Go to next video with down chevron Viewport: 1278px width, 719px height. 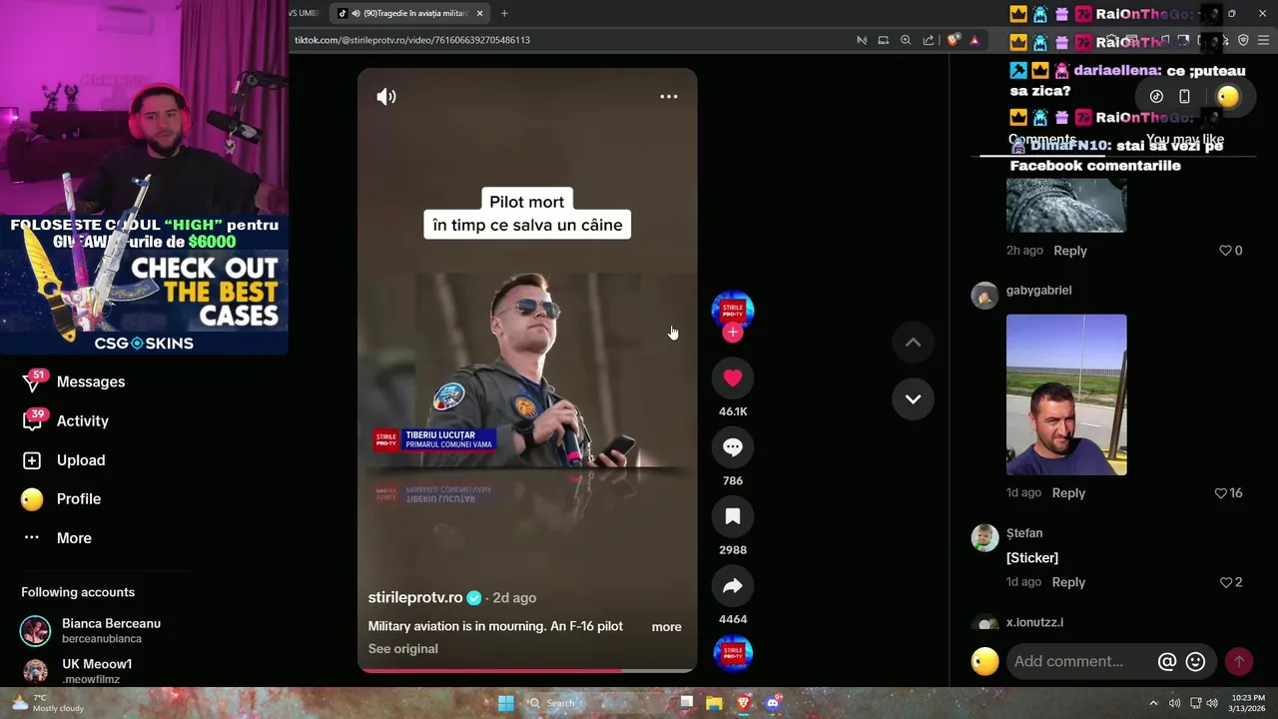point(913,398)
